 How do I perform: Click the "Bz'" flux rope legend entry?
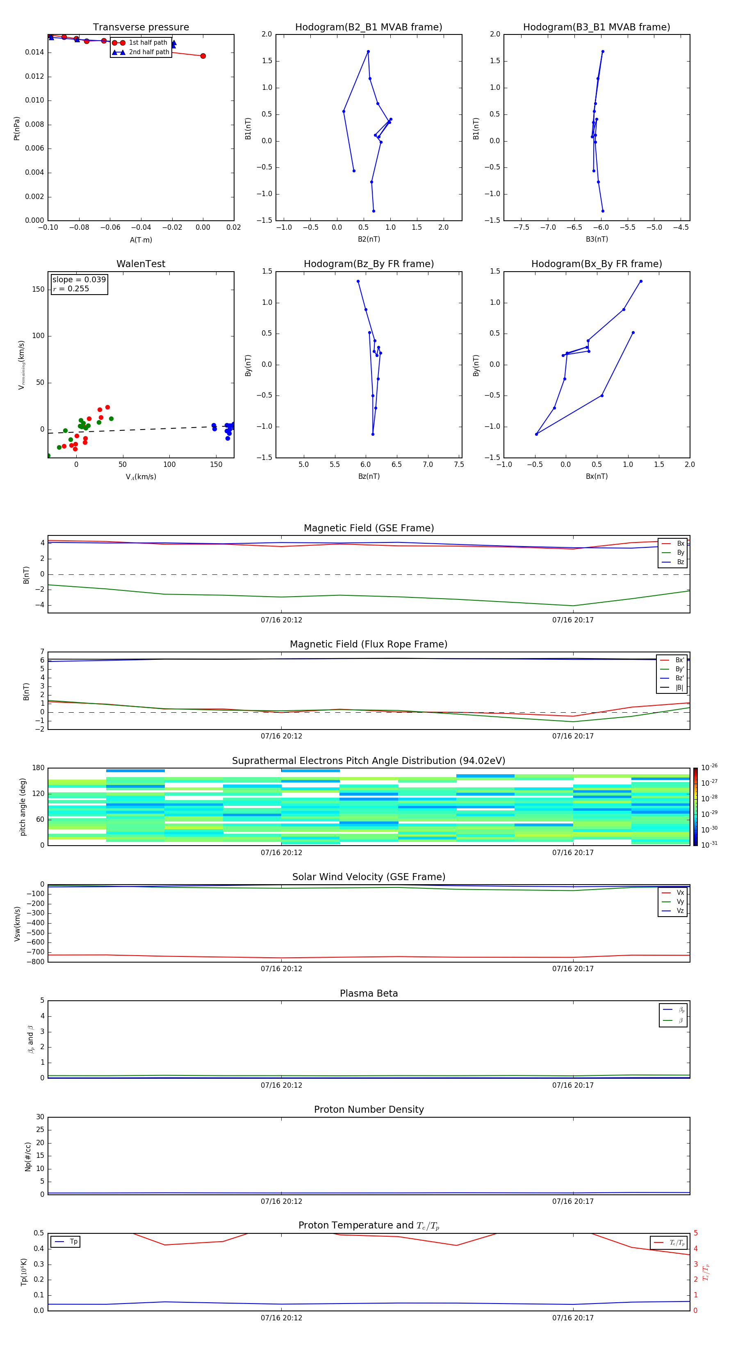point(672,678)
